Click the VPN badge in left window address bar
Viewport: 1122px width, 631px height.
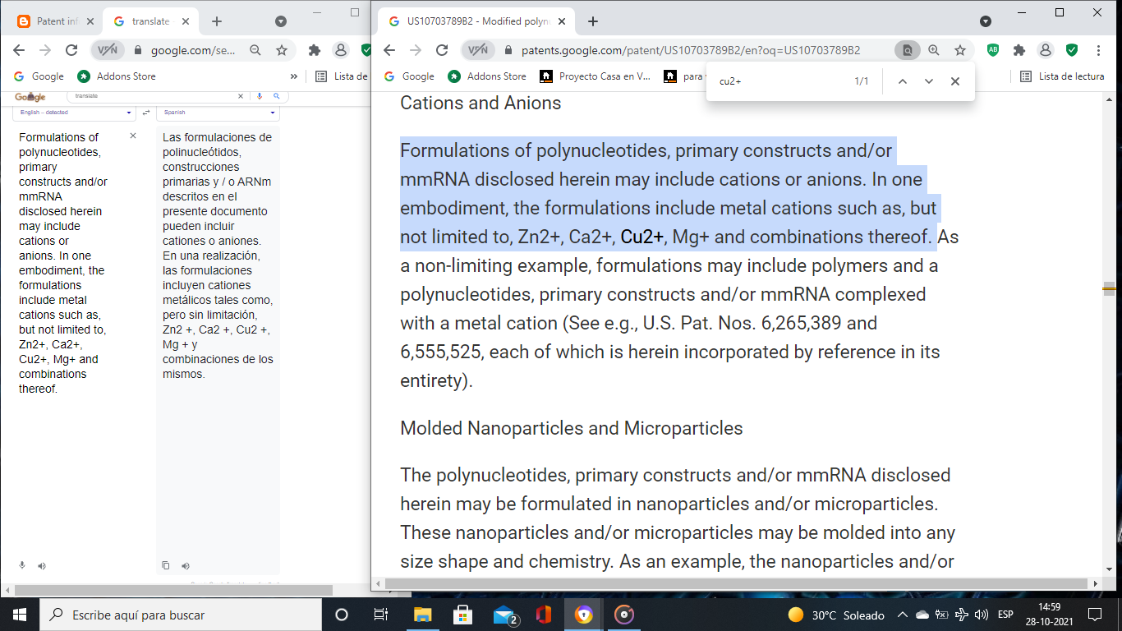click(108, 50)
